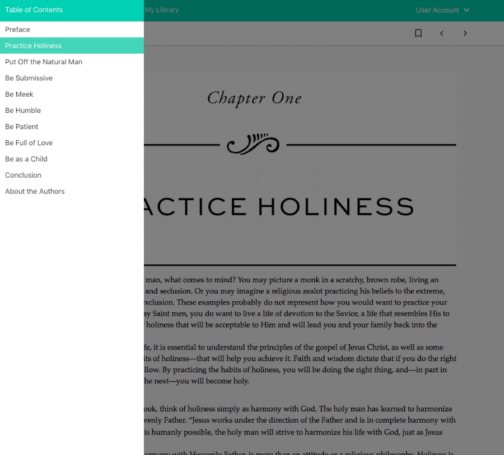The width and height of the screenshot is (504, 455).
Task: Open the Preface chapter
Action: [x=17, y=29]
